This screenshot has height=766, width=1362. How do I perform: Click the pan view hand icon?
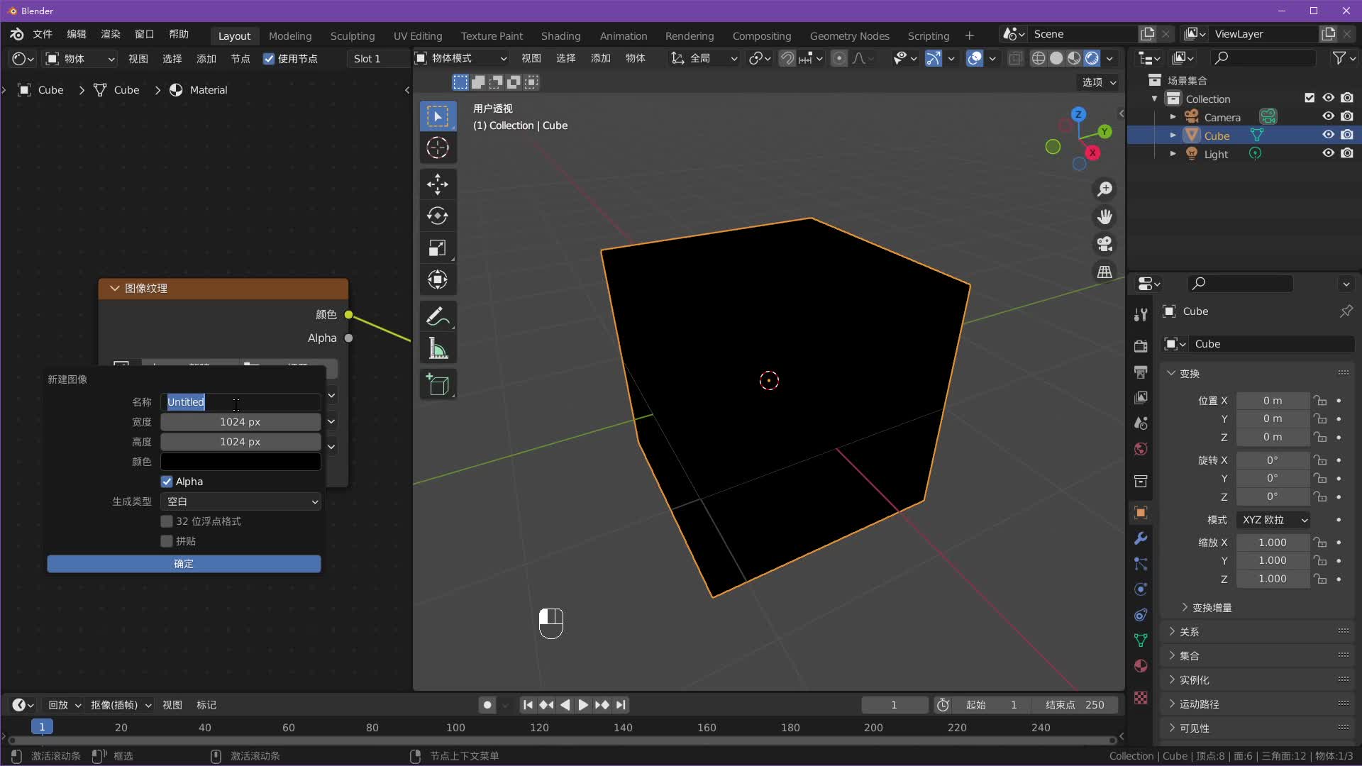coord(1104,216)
